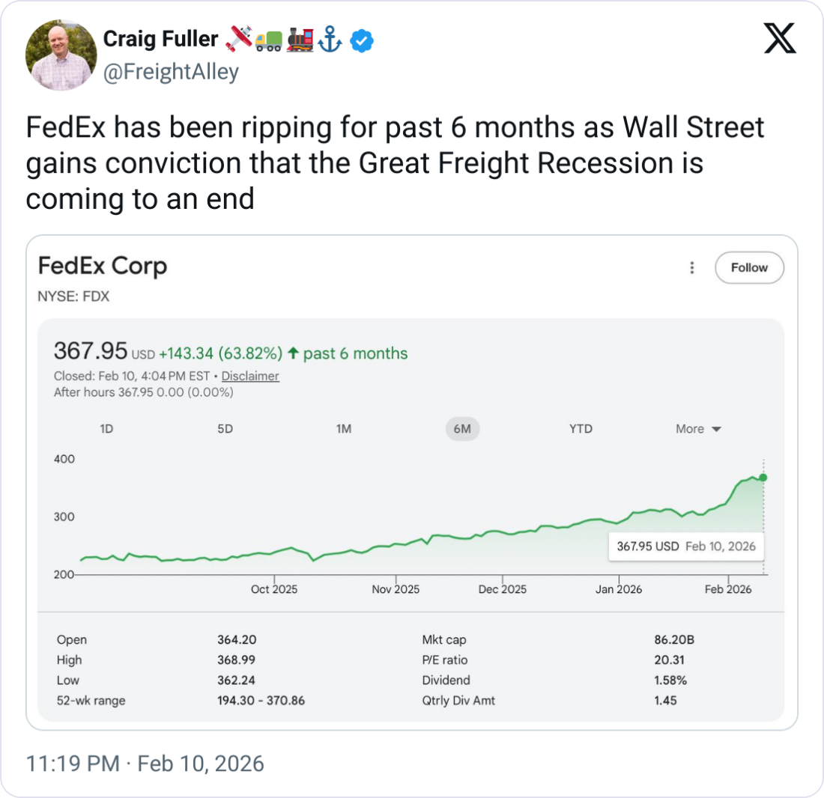Click the anchor emoji beside the name
This screenshot has height=798, width=824.
click(x=330, y=40)
